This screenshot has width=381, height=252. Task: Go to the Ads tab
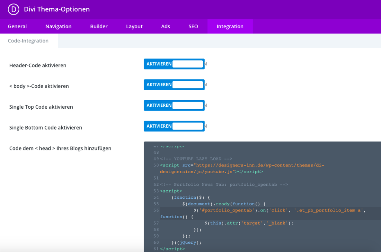pos(166,26)
